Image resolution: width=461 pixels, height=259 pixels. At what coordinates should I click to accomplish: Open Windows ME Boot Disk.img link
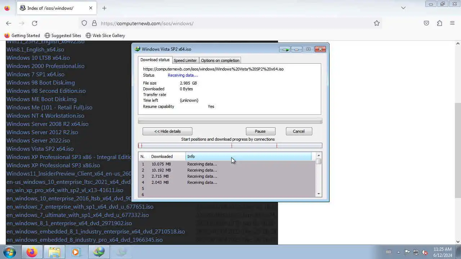point(41,99)
